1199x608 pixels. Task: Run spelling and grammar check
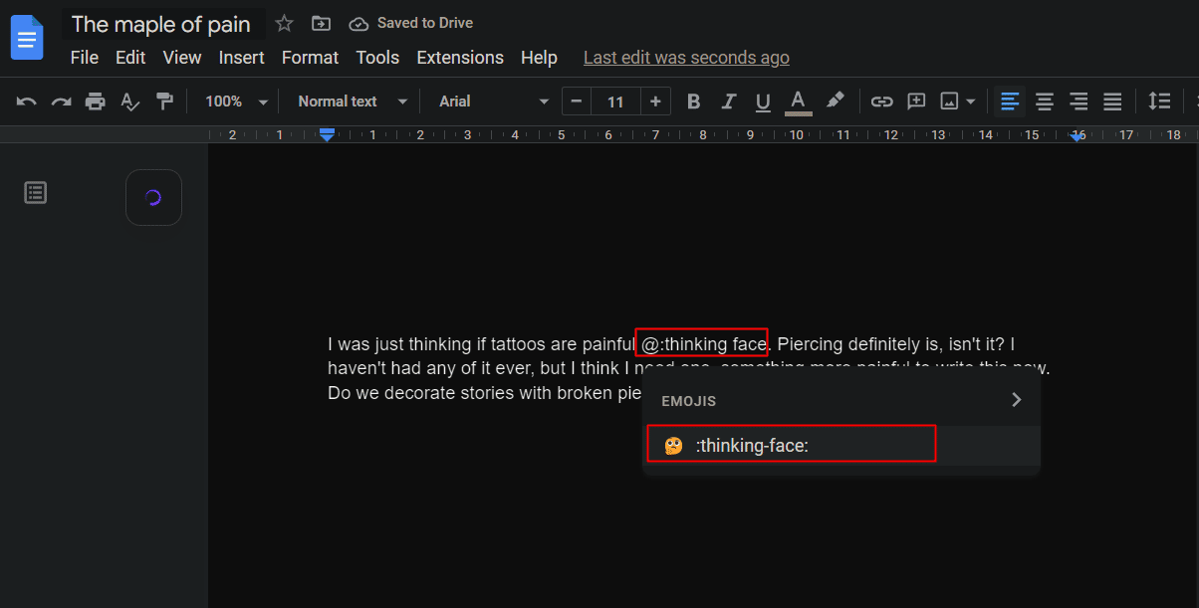pos(129,101)
